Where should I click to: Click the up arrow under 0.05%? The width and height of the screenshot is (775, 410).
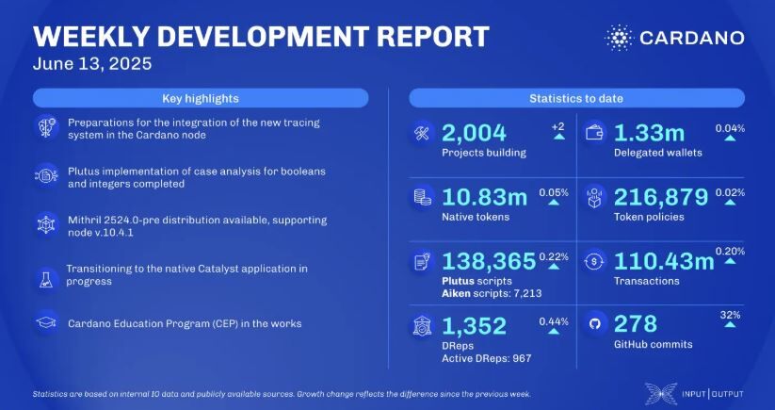554,203
